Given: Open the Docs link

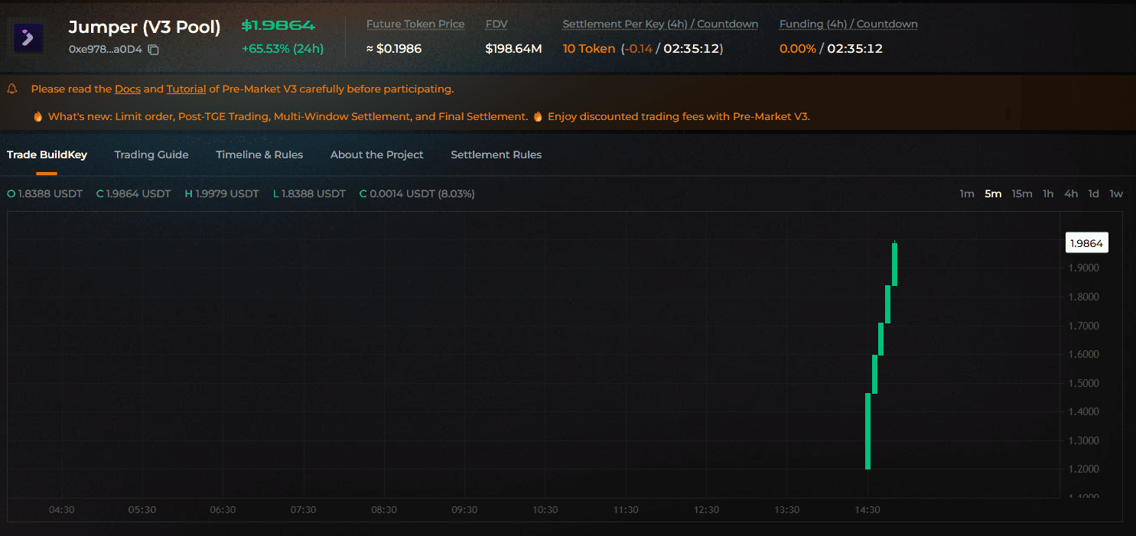Looking at the screenshot, I should [x=128, y=89].
